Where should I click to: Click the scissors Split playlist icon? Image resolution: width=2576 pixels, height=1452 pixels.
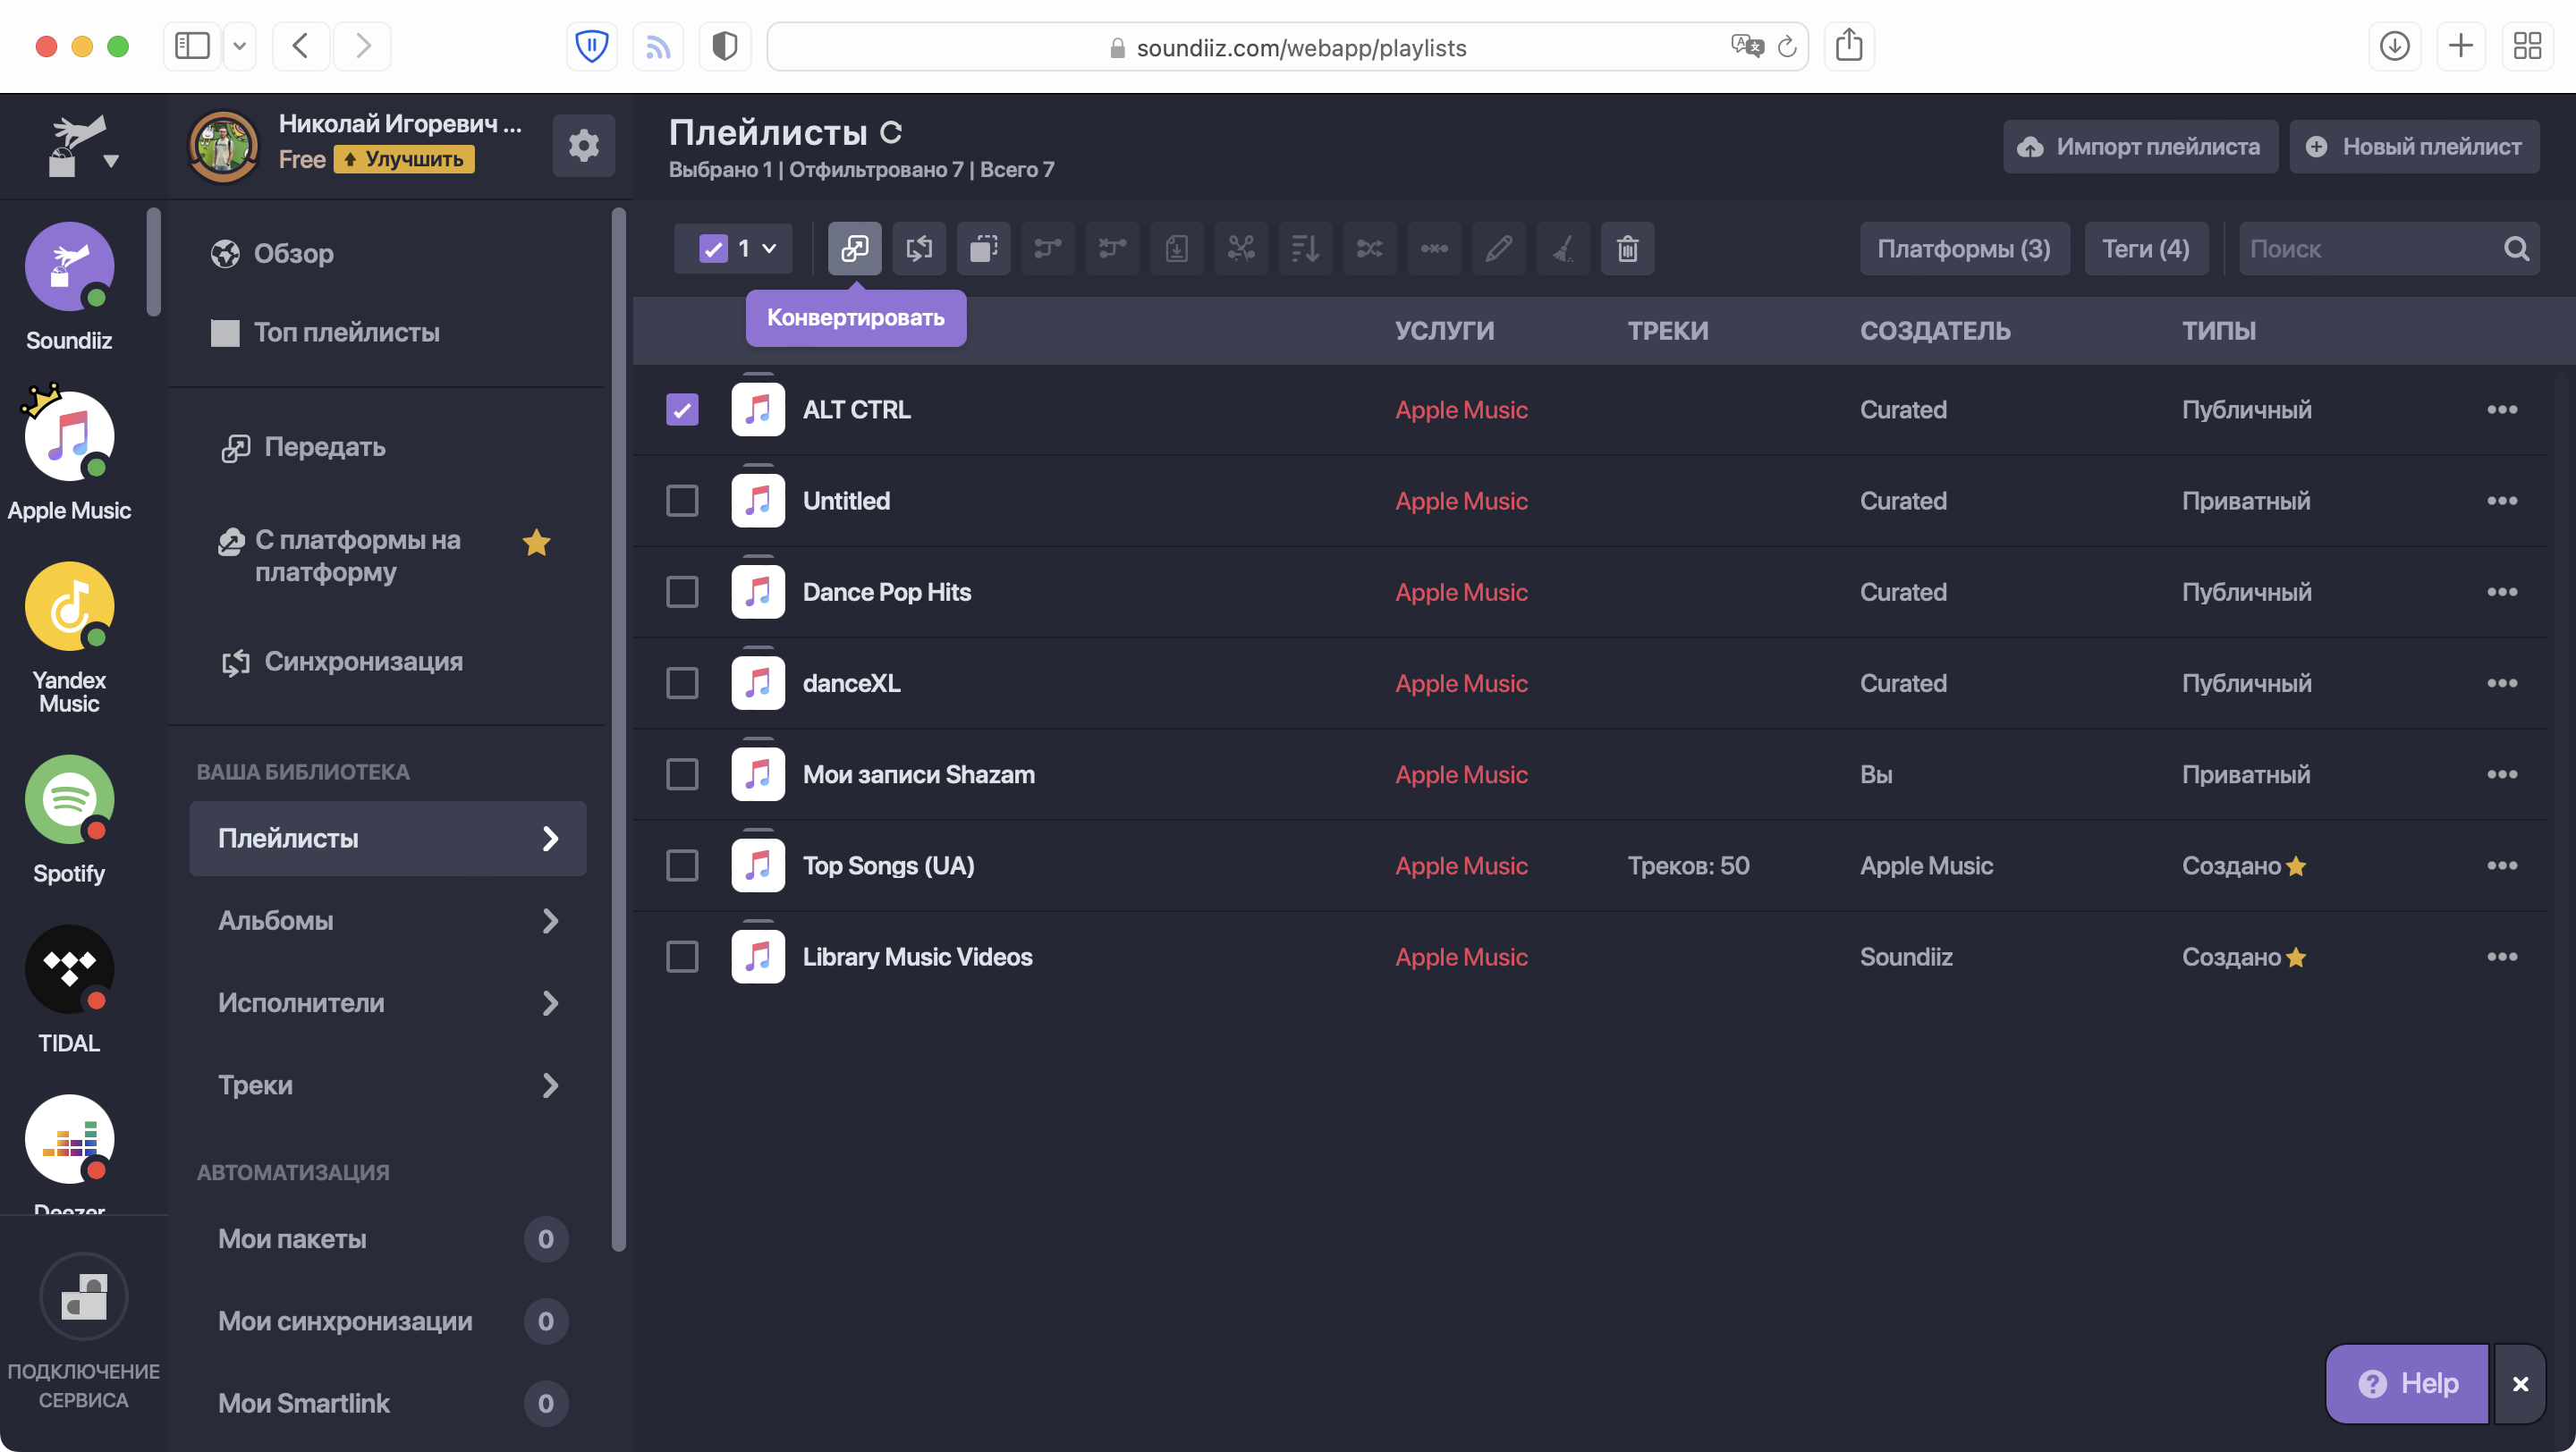point(1241,248)
